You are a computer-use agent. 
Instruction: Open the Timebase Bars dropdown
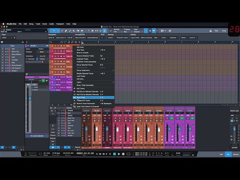[127, 31]
